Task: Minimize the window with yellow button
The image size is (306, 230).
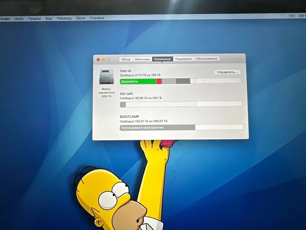Action: pyautogui.click(x=103, y=59)
